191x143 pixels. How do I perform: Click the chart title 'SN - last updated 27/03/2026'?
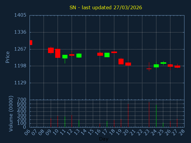click(106, 7)
